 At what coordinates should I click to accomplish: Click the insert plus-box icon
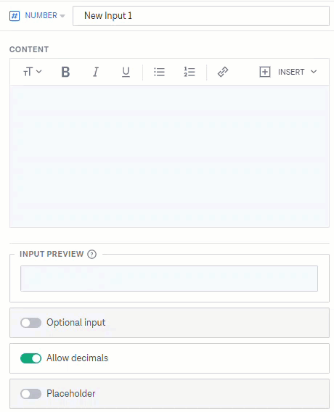[x=265, y=72]
